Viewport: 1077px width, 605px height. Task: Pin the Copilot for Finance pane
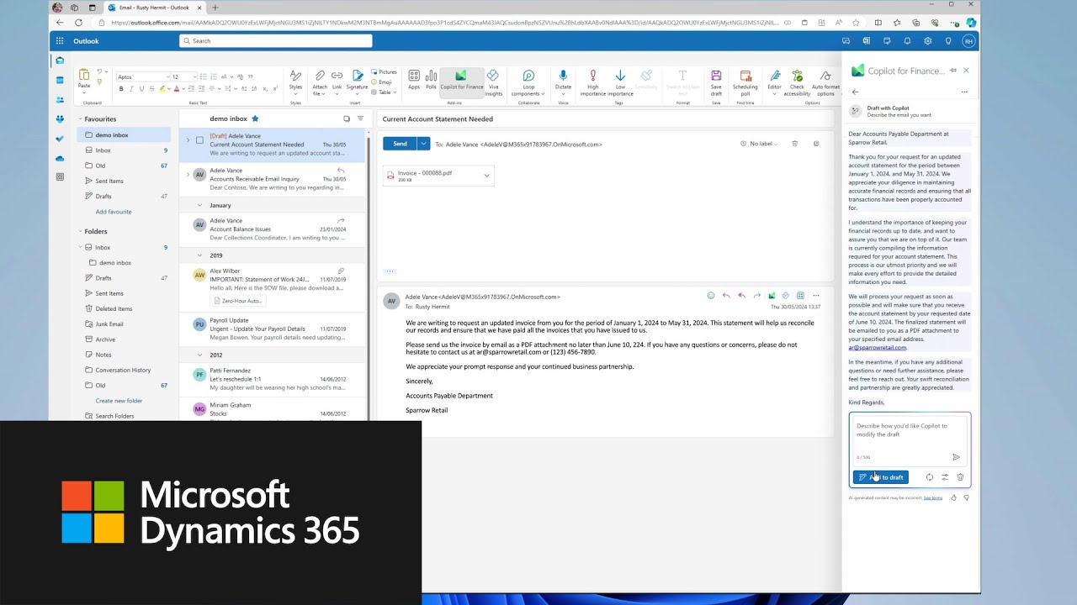953,71
